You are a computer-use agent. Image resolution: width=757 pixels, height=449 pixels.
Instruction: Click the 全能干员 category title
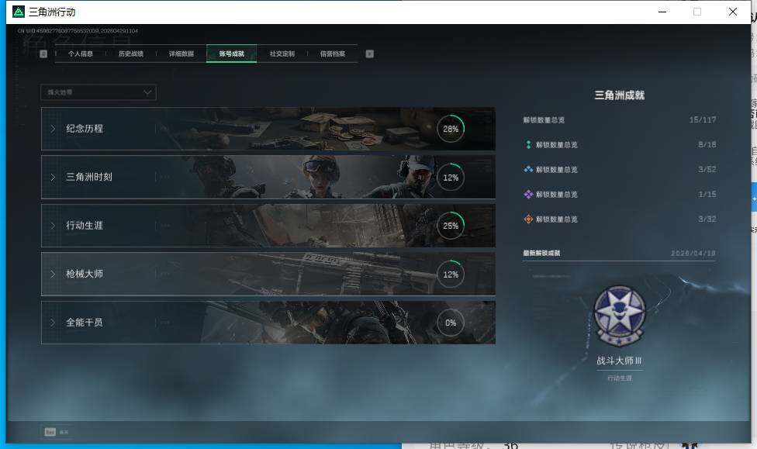tap(85, 323)
